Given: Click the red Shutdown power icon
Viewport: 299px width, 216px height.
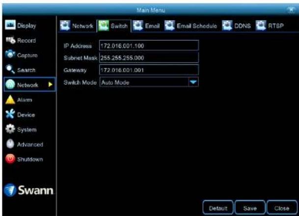Looking at the screenshot, I should 10,159.
